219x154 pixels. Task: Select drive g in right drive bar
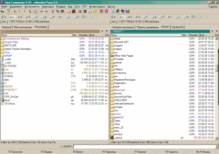pos(154,17)
